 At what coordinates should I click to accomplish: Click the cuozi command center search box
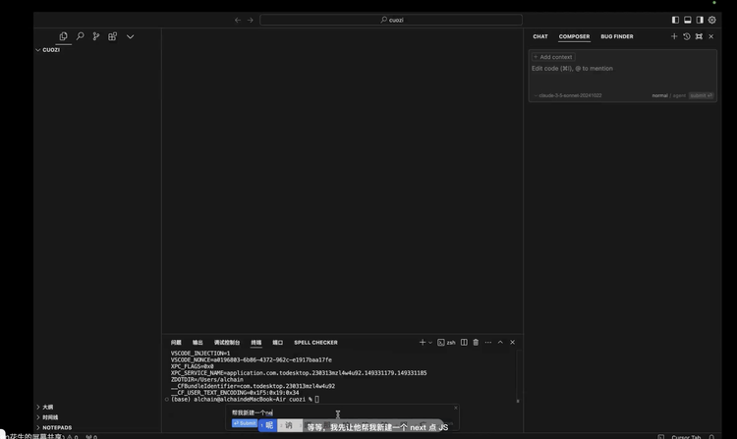tap(391, 20)
